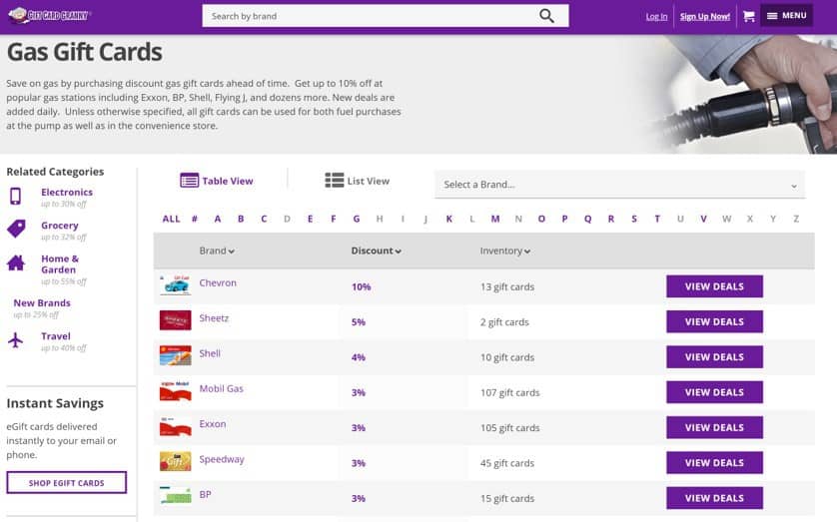Click the Sign Up Now link
This screenshot has height=522, width=837.
click(705, 17)
